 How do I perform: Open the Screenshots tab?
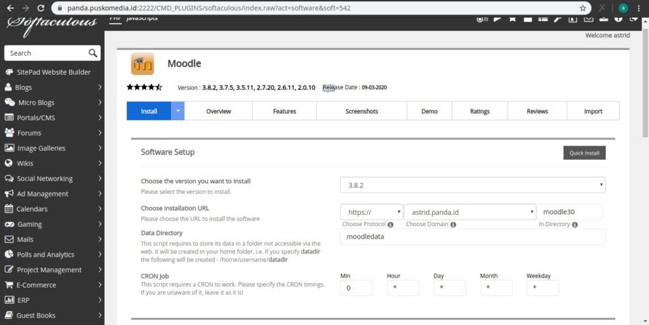pyautogui.click(x=362, y=111)
